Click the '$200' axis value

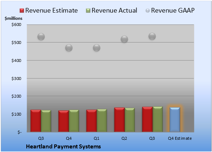pos(16,96)
